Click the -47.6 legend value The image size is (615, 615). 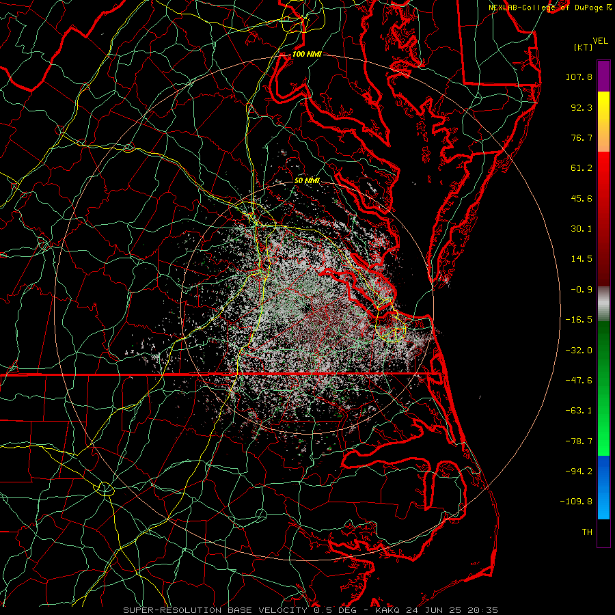tap(579, 381)
